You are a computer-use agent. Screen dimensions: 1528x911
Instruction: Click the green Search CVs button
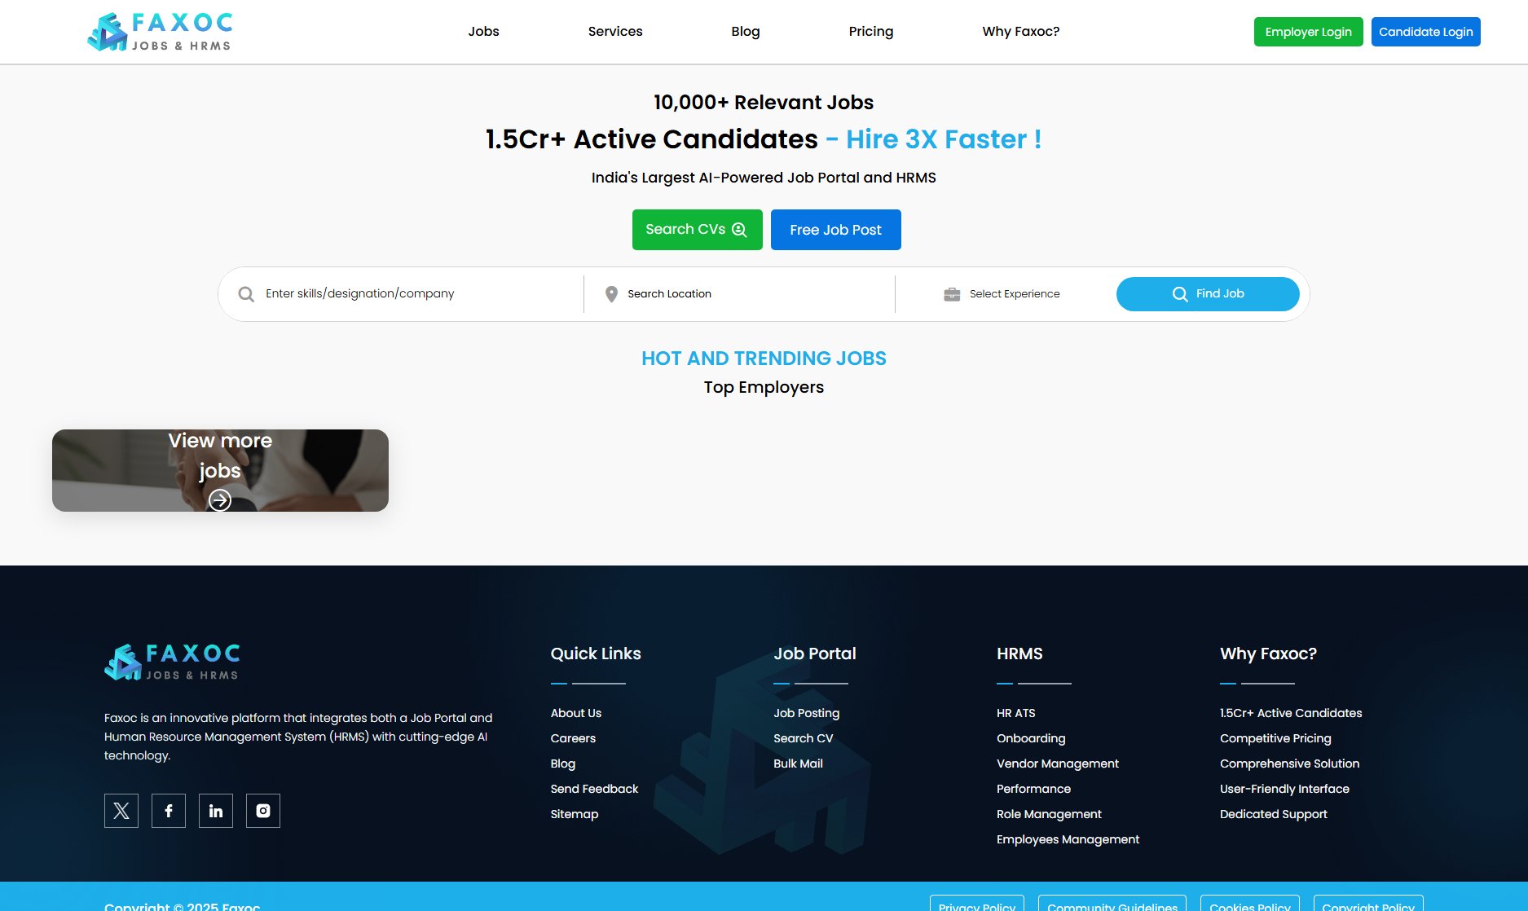tap(697, 230)
